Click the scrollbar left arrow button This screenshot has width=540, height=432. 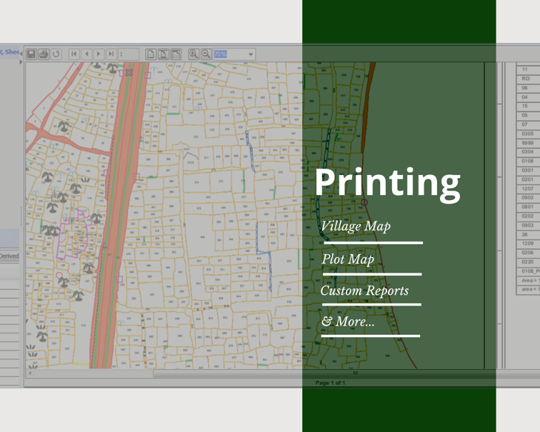pos(30,373)
